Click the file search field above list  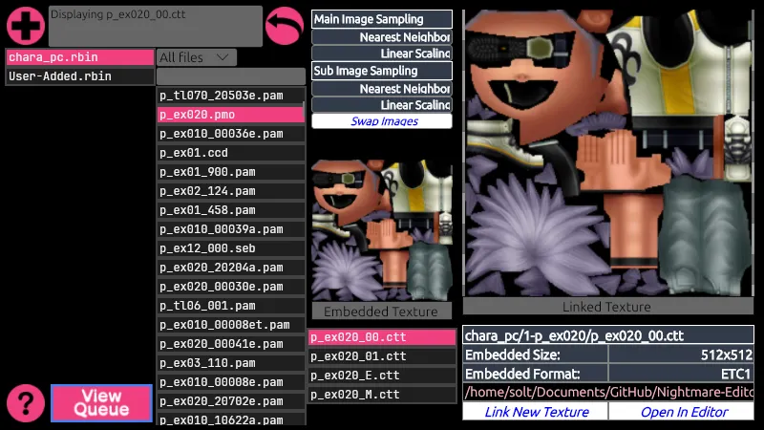(231, 76)
